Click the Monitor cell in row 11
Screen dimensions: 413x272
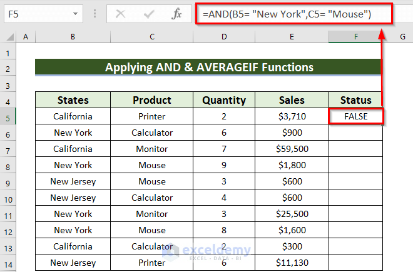click(x=152, y=214)
